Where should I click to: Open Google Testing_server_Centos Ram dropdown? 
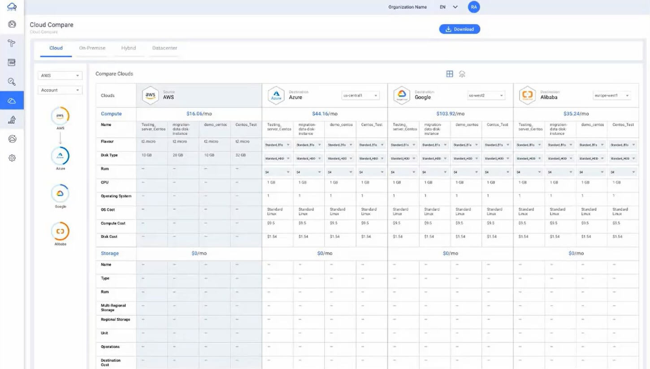[x=403, y=172]
